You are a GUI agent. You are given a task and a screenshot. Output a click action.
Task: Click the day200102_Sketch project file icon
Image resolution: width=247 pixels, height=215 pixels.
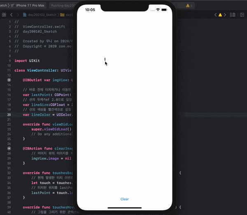pos(25,15)
